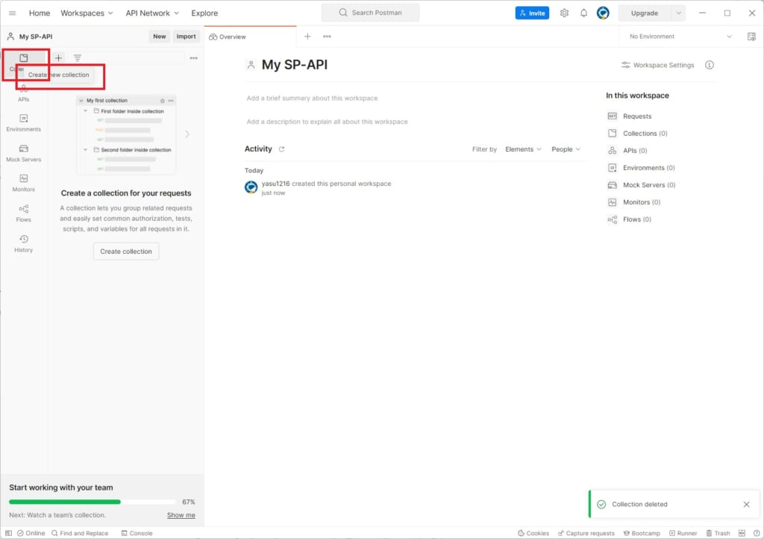Open collections view more actions ellipsis

click(193, 58)
